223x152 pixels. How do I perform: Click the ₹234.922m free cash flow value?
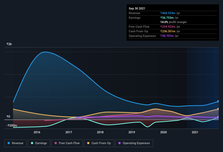tap(168, 27)
